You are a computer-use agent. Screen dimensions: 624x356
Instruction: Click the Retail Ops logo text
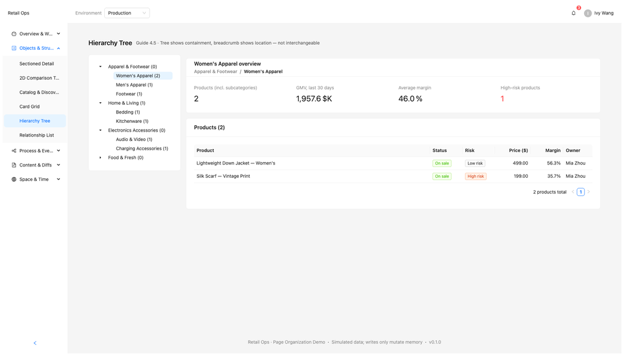click(18, 13)
